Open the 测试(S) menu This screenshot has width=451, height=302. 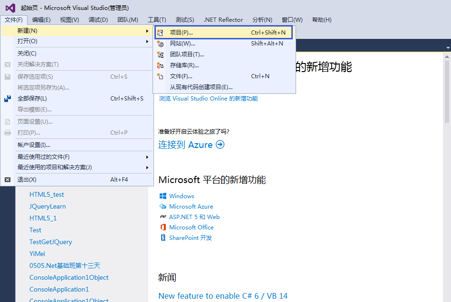[185, 20]
